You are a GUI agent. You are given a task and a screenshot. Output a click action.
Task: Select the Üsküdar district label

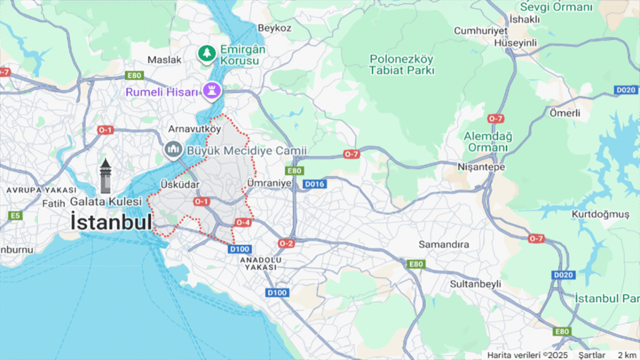180,184
